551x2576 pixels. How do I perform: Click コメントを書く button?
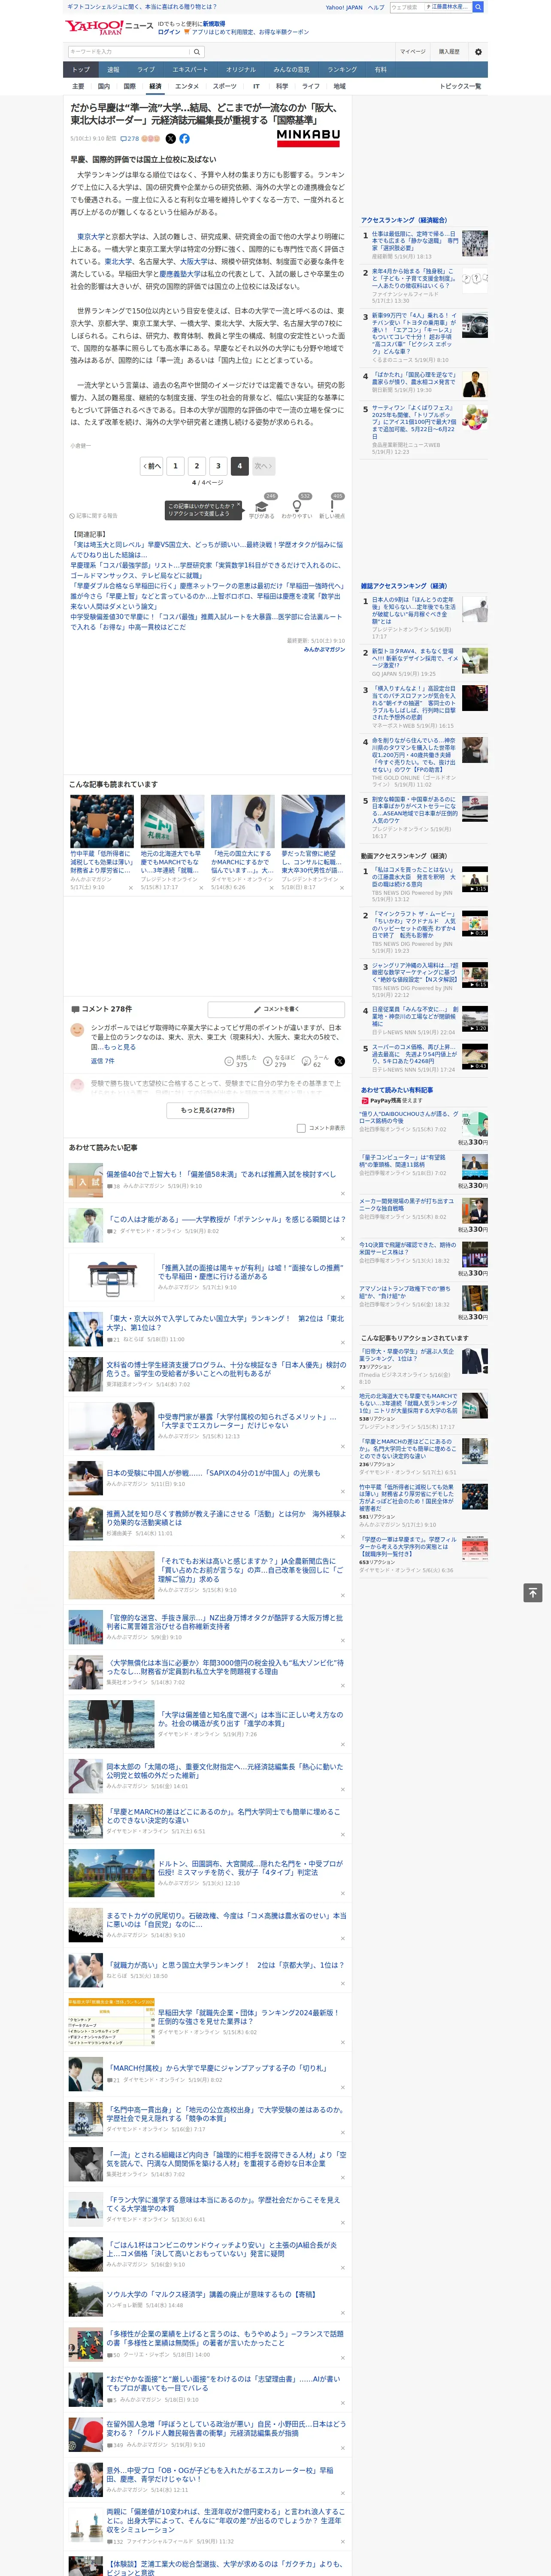click(x=276, y=1009)
